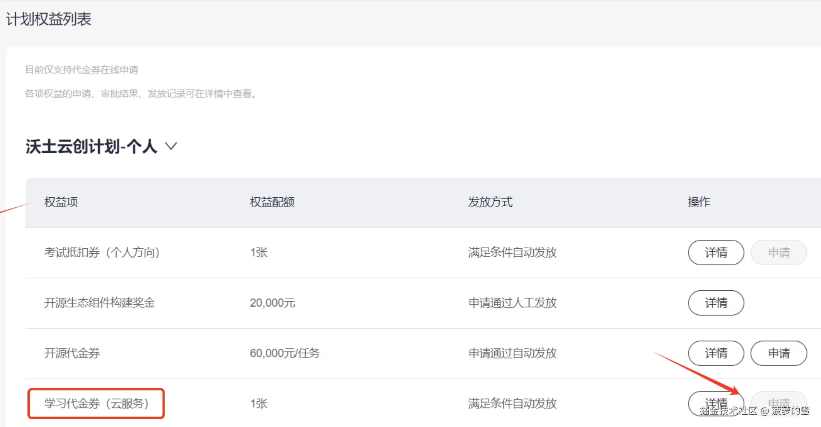This screenshot has width=821, height=427.
Task: Select 开源生态组件构建奖金 row name
Action: 99,303
